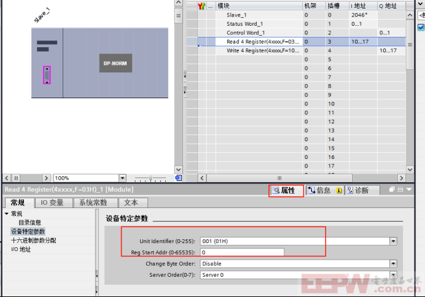Select the Write 4 Register module row
This screenshot has width=425, height=297.
[302, 51]
